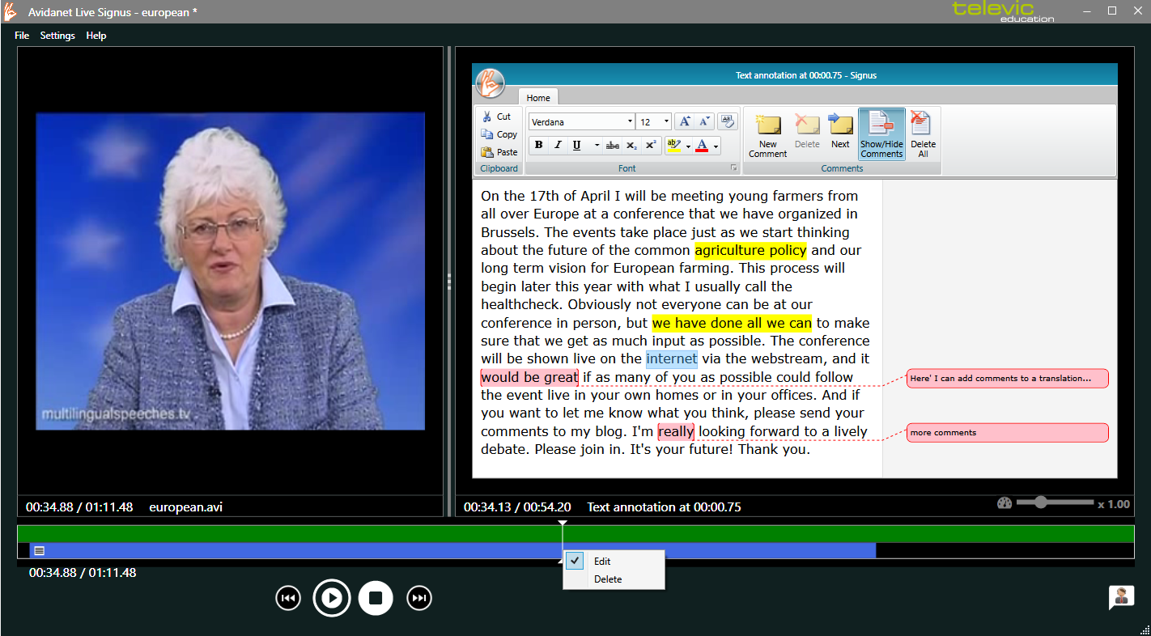Click the playhead marker on the timeline

[x=563, y=524]
